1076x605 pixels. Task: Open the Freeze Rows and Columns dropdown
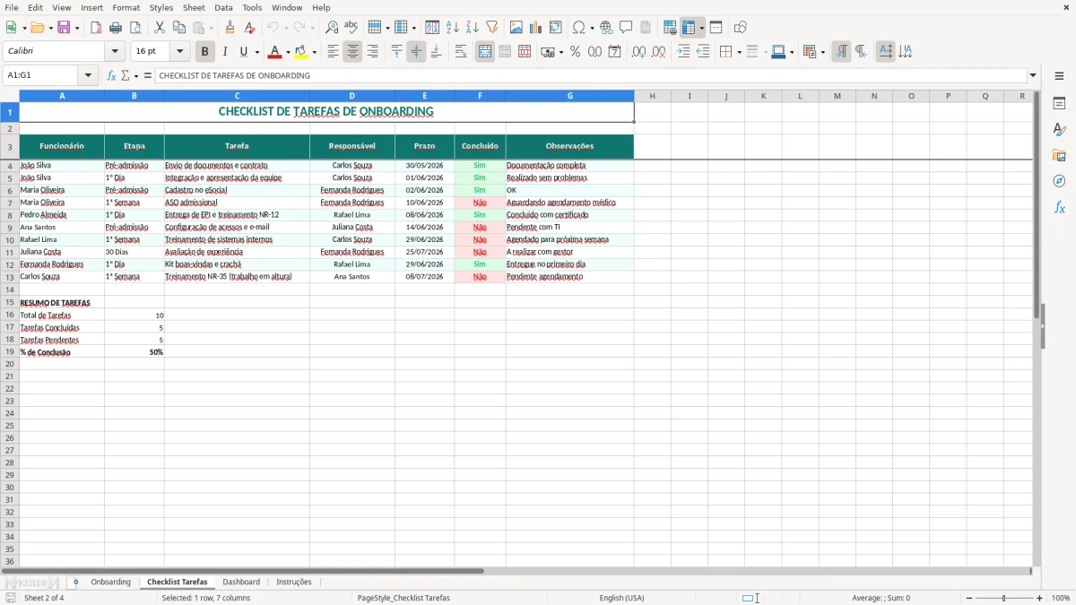pos(702,28)
